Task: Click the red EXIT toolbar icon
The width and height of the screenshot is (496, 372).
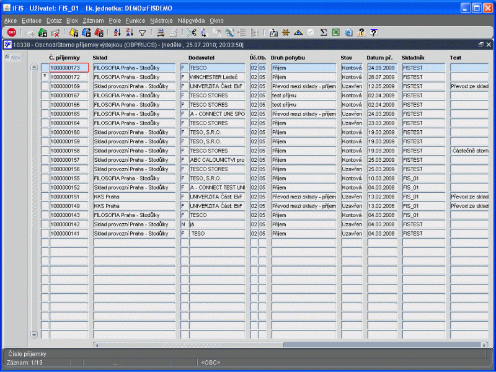Action: point(12,32)
